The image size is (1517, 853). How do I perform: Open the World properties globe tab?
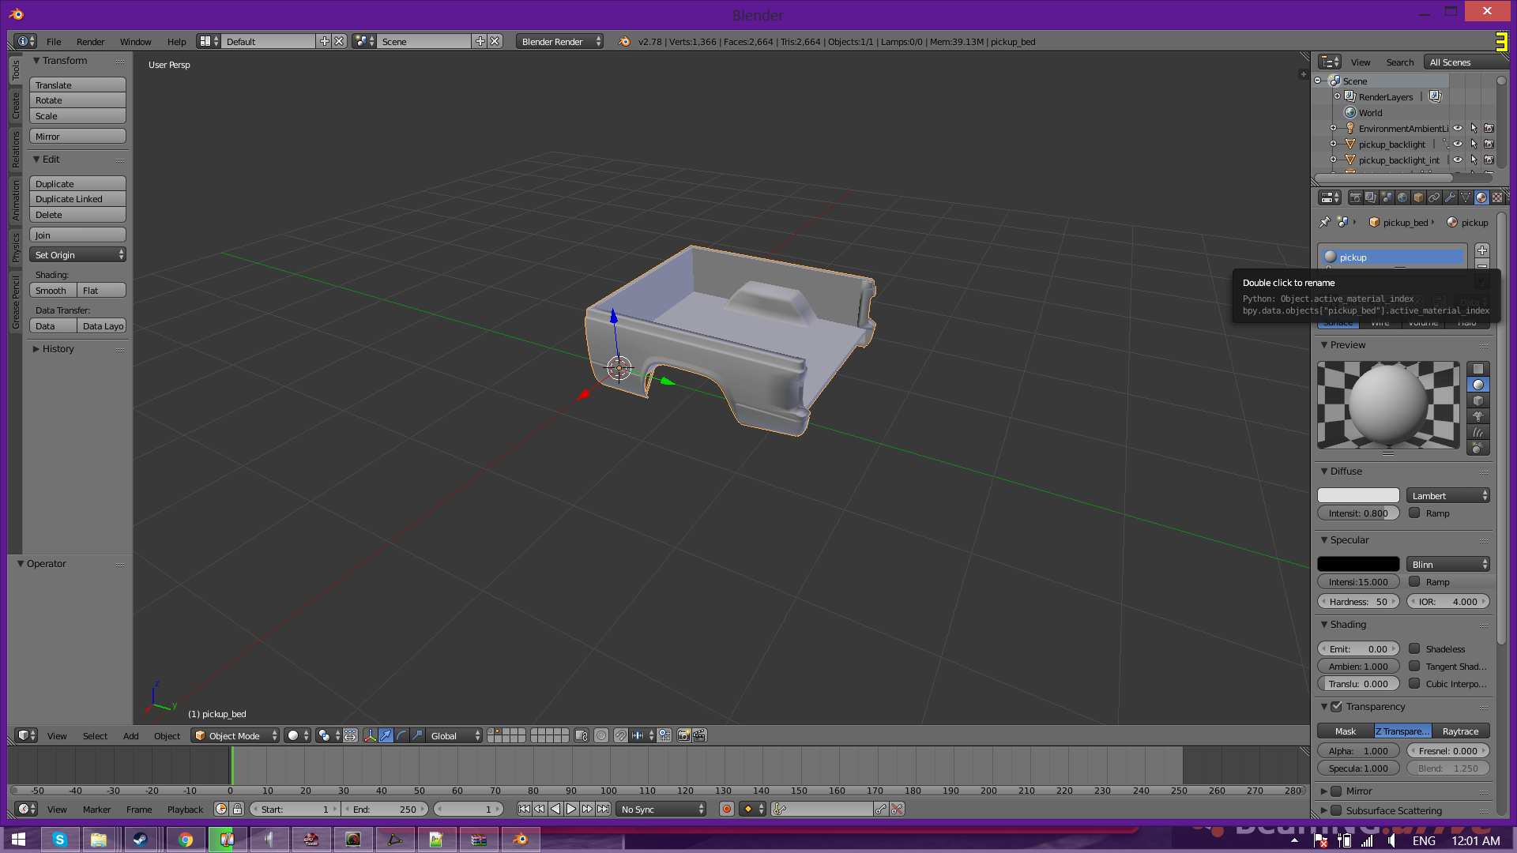click(x=1402, y=197)
